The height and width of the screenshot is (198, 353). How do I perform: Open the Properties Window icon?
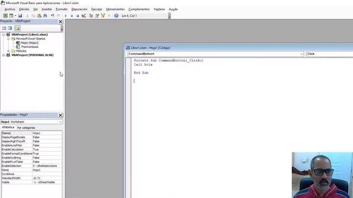[97, 16]
